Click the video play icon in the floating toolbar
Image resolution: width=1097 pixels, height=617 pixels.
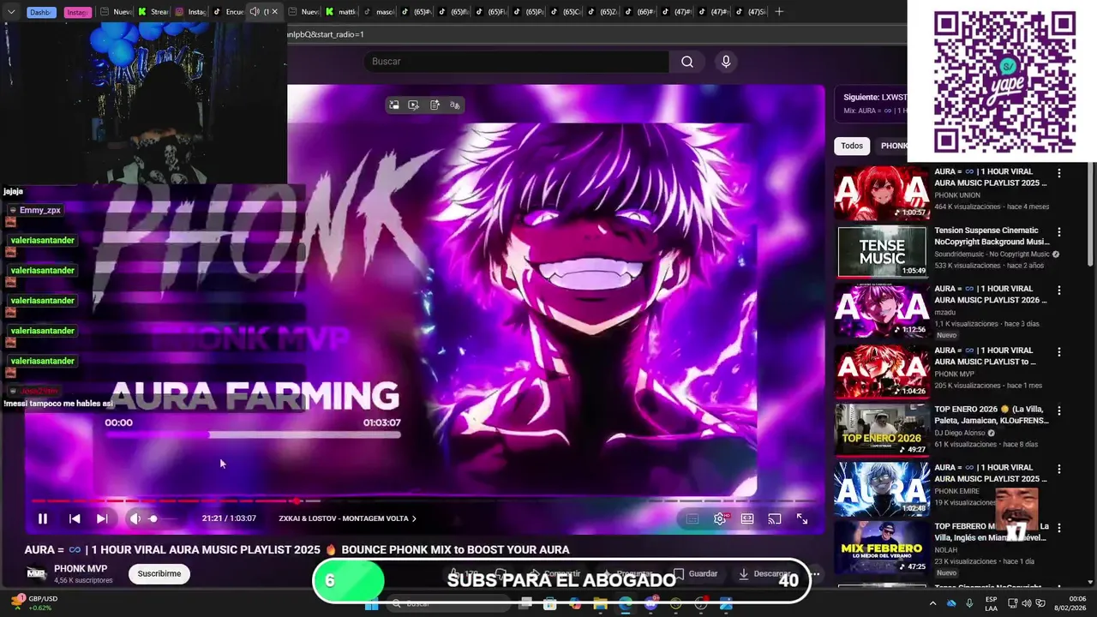[x=414, y=105]
